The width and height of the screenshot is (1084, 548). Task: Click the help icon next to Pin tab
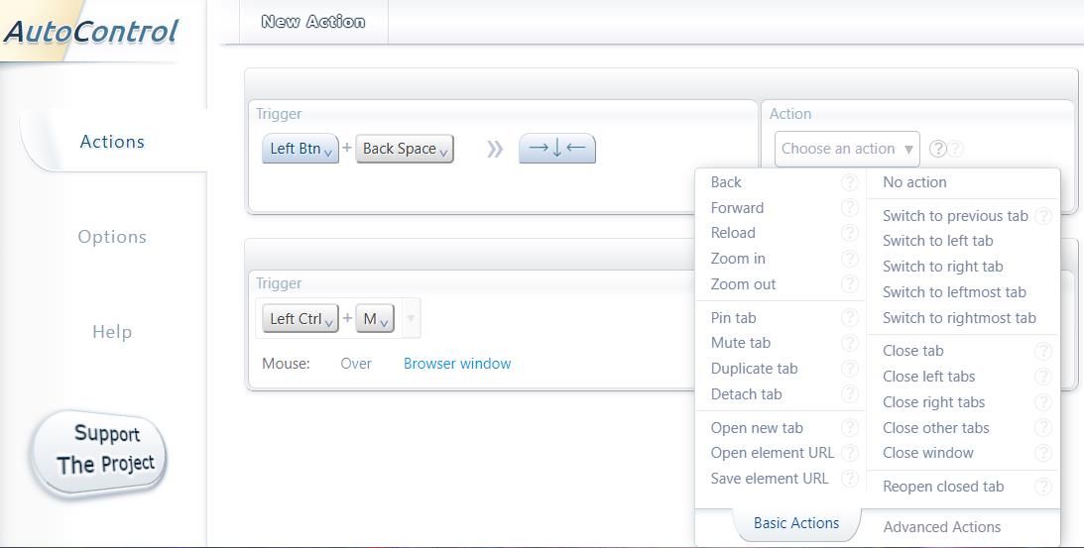coord(850,318)
